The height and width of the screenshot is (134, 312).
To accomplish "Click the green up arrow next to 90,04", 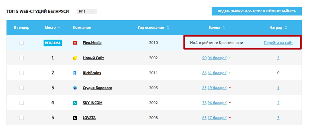I will click(230, 58).
